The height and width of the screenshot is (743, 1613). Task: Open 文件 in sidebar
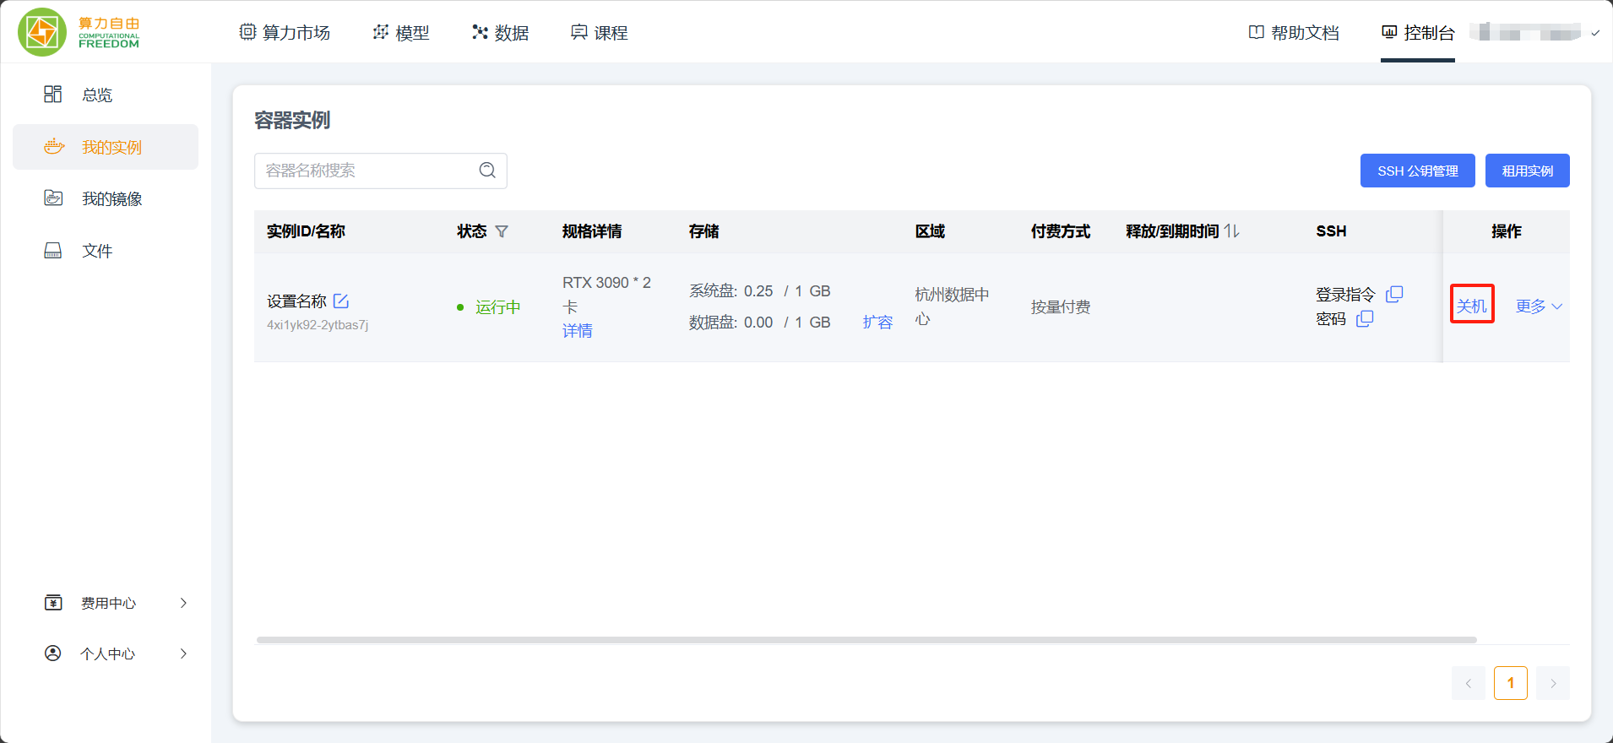click(106, 251)
